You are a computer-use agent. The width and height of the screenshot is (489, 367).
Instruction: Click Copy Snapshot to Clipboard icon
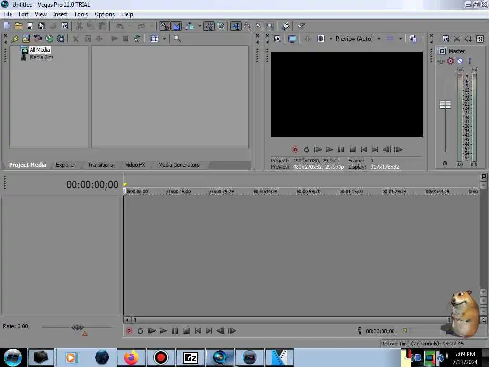click(x=413, y=39)
